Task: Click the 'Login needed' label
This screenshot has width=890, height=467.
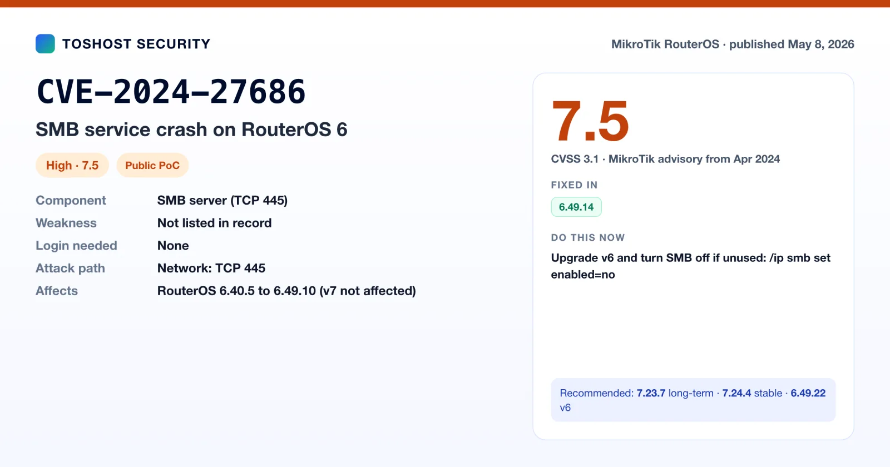Action: (x=76, y=246)
